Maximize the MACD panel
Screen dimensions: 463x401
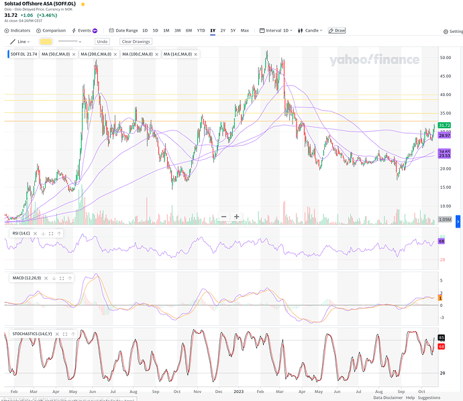tap(62, 278)
